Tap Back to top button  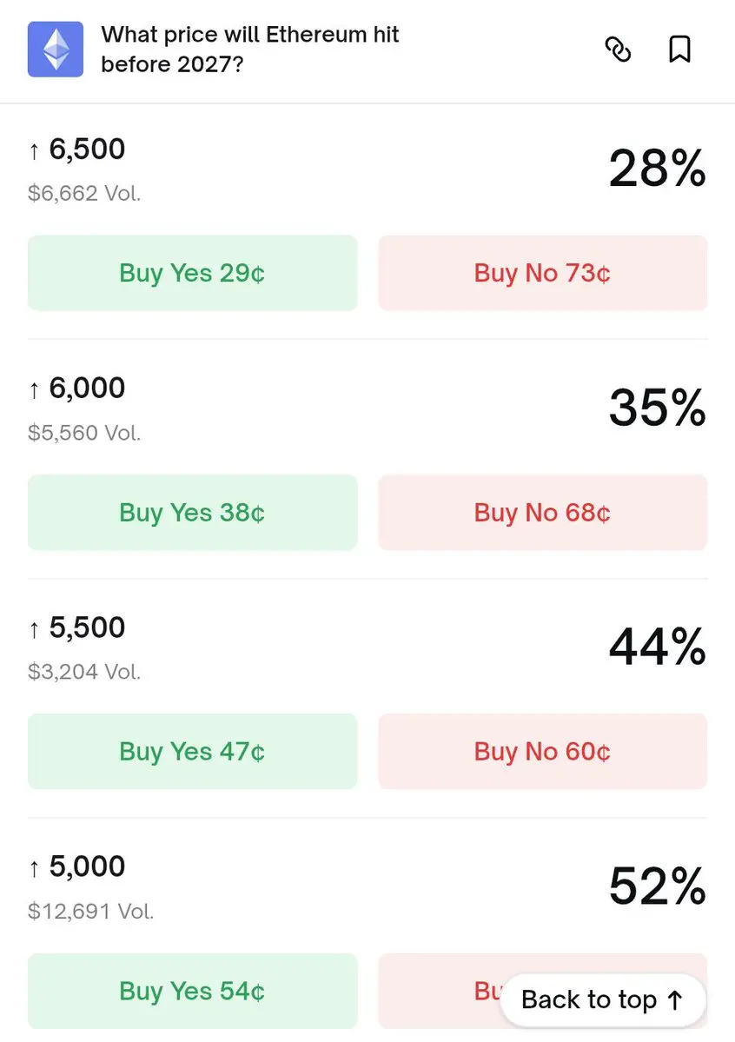coord(602,999)
